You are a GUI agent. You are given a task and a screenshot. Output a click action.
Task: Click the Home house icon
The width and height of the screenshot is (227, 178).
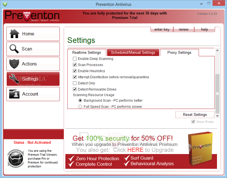tap(14, 34)
